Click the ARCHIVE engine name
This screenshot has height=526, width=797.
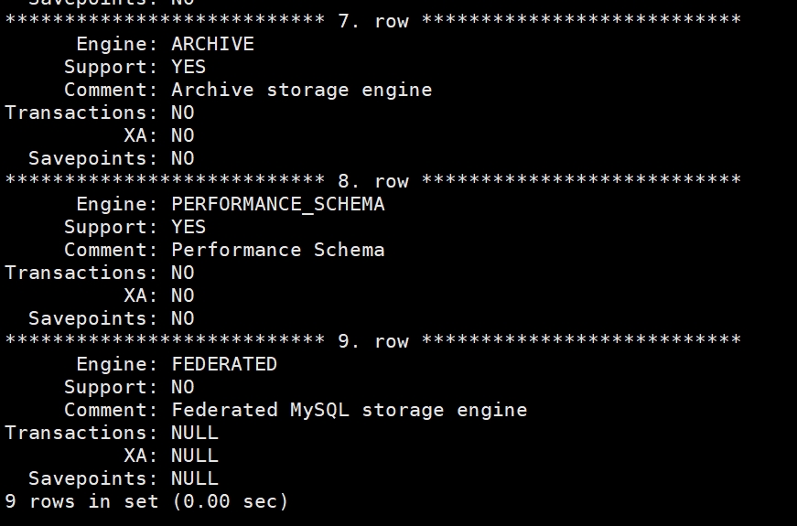(x=212, y=44)
